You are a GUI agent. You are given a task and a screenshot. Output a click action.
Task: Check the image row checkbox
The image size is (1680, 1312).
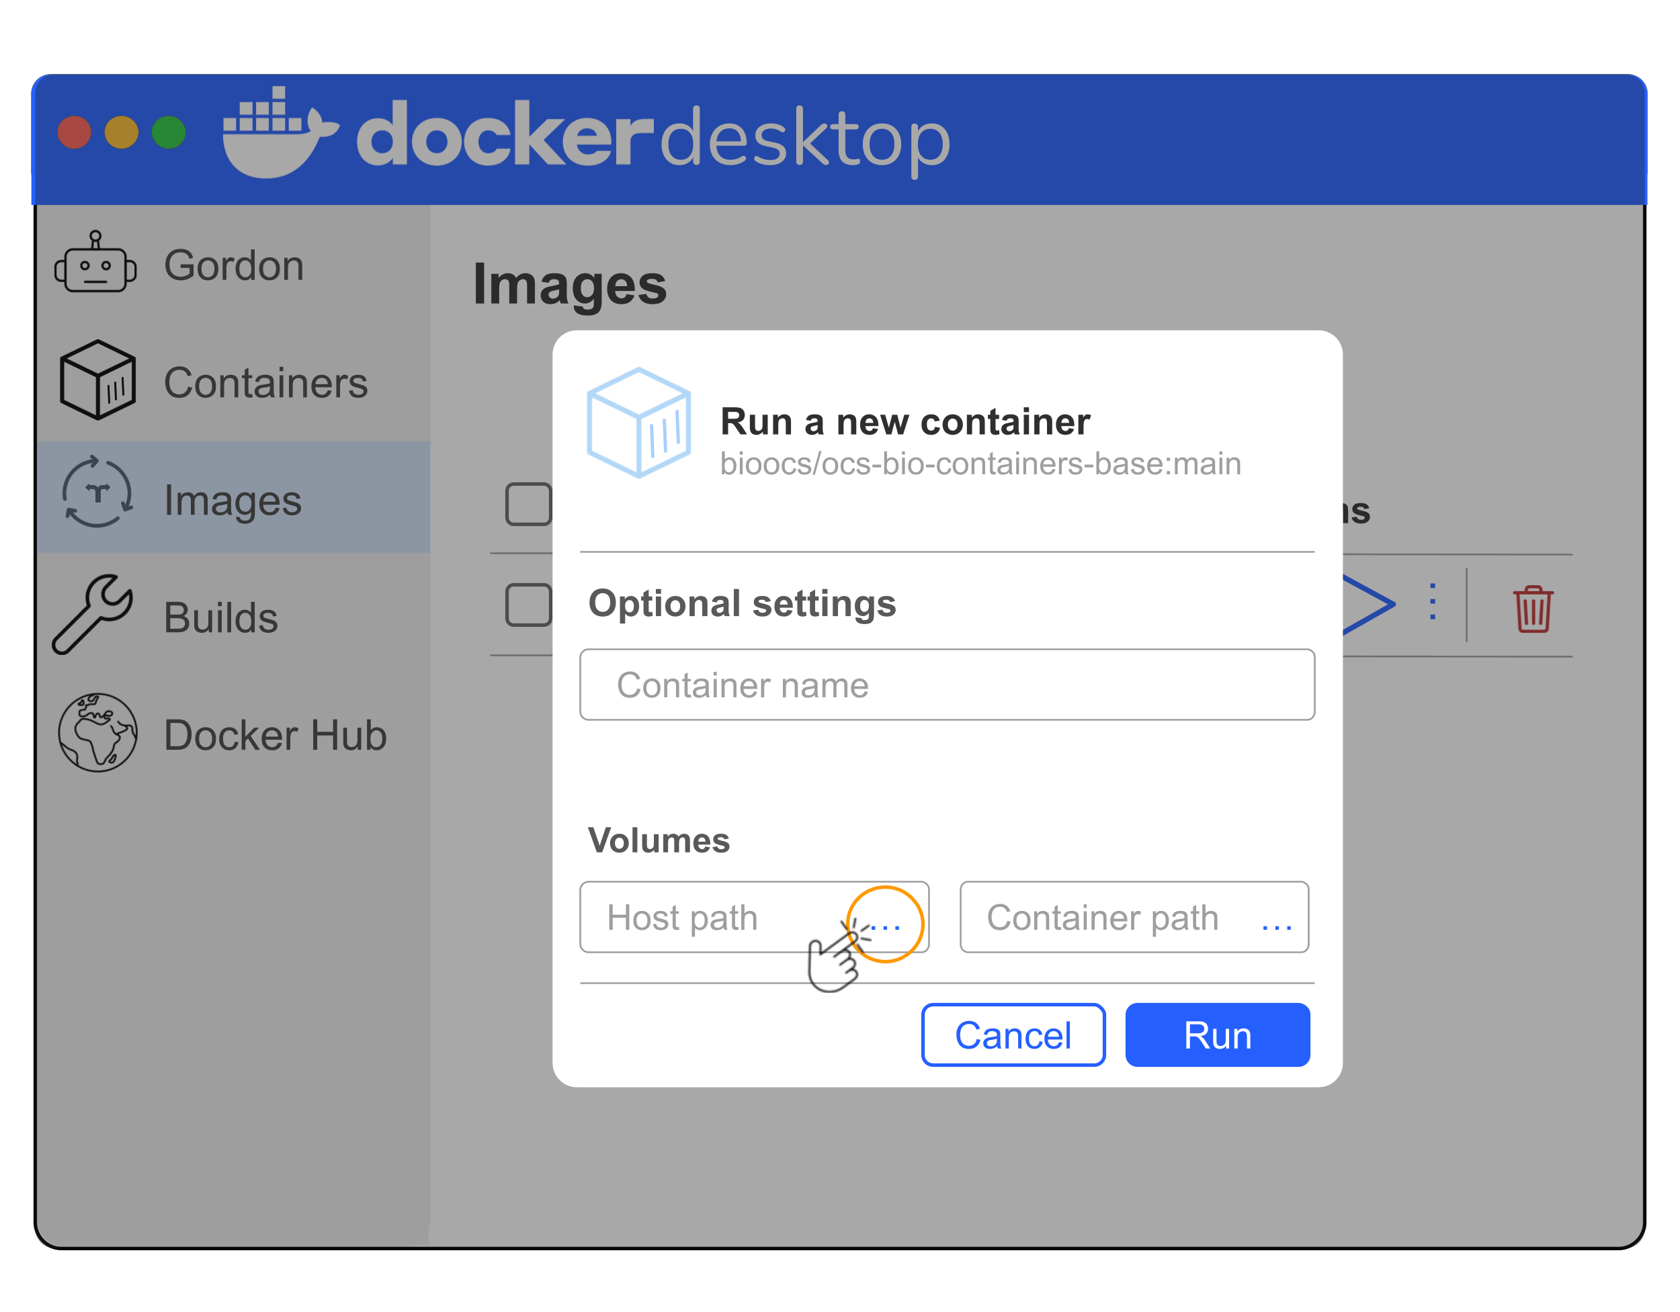[x=528, y=605]
